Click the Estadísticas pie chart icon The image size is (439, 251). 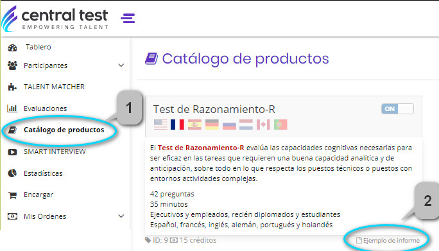pyautogui.click(x=12, y=173)
